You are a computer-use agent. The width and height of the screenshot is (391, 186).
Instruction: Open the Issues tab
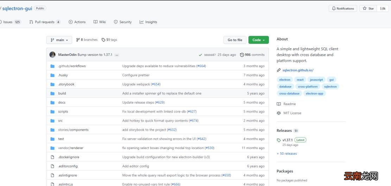[10, 22]
